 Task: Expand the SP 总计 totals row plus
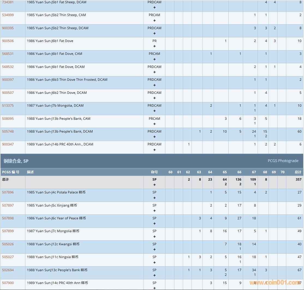tap(154, 185)
